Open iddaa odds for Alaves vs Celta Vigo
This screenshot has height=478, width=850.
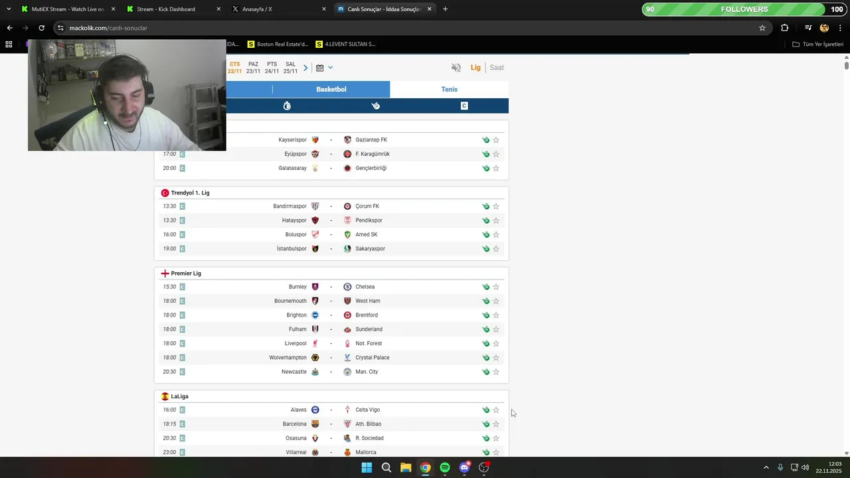pos(486,410)
